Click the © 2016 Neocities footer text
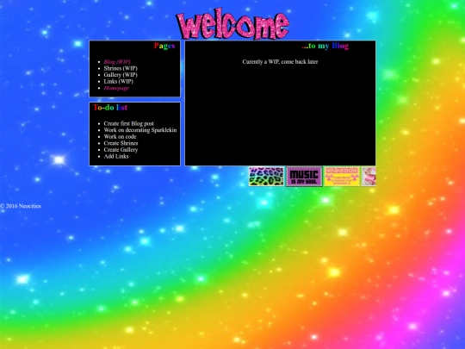 click(21, 206)
